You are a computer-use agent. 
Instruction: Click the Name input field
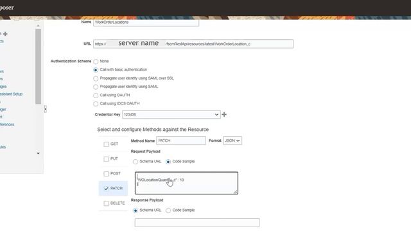146,22
